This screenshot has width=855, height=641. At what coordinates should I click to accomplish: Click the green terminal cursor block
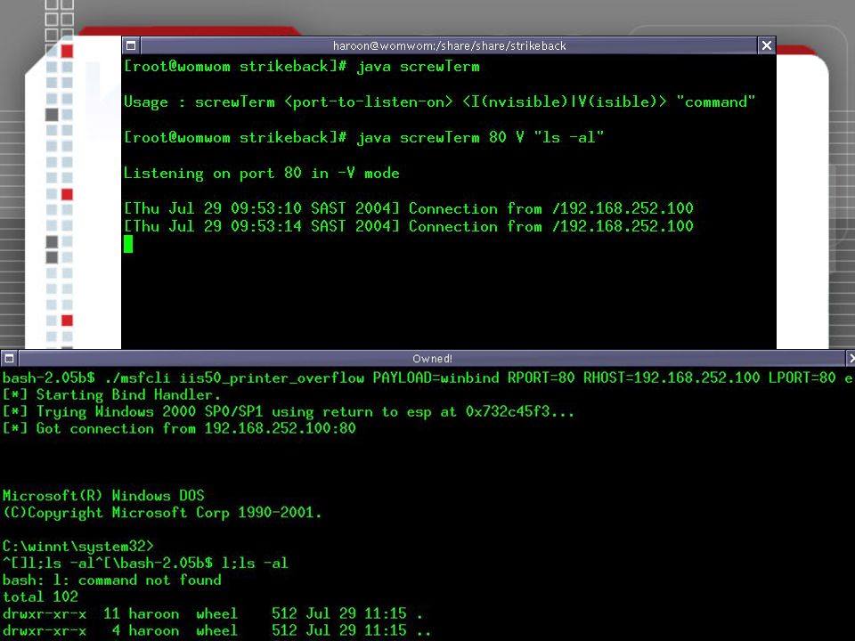(128, 244)
